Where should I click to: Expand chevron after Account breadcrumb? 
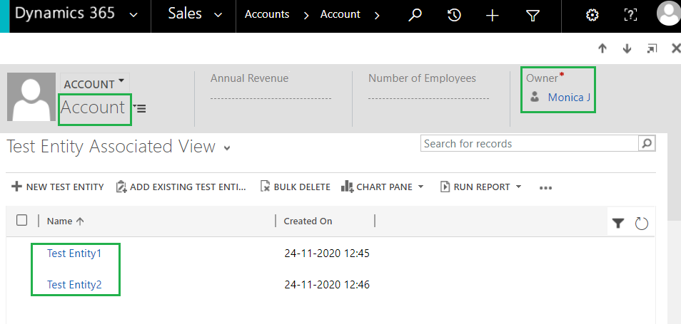376,16
